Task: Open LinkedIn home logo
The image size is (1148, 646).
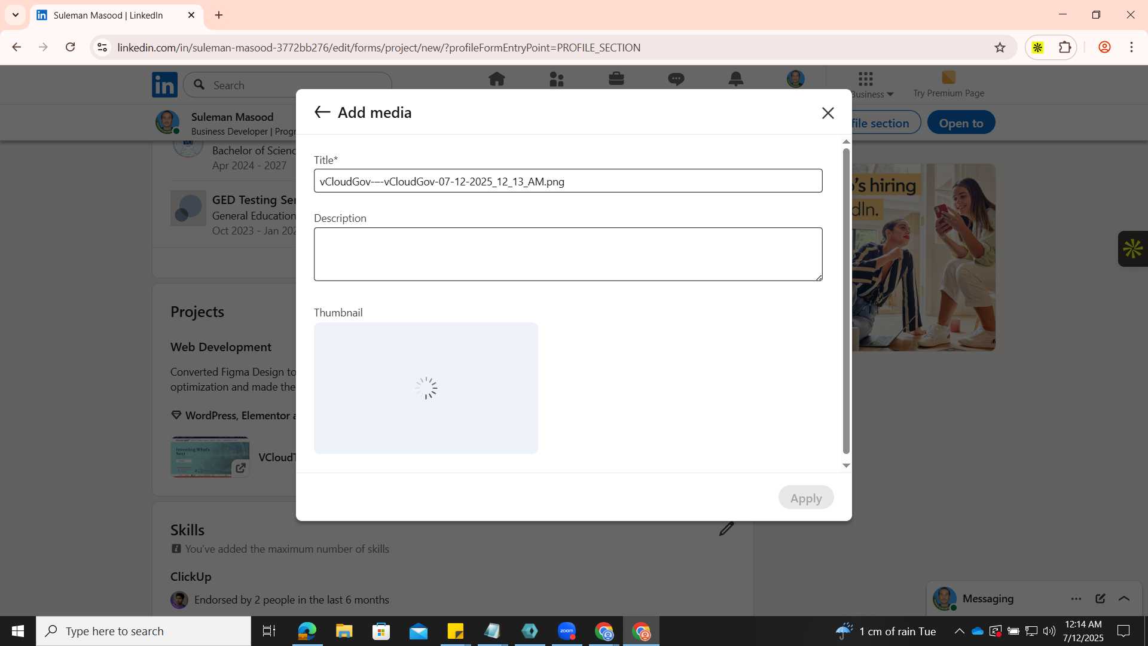Action: pyautogui.click(x=164, y=85)
